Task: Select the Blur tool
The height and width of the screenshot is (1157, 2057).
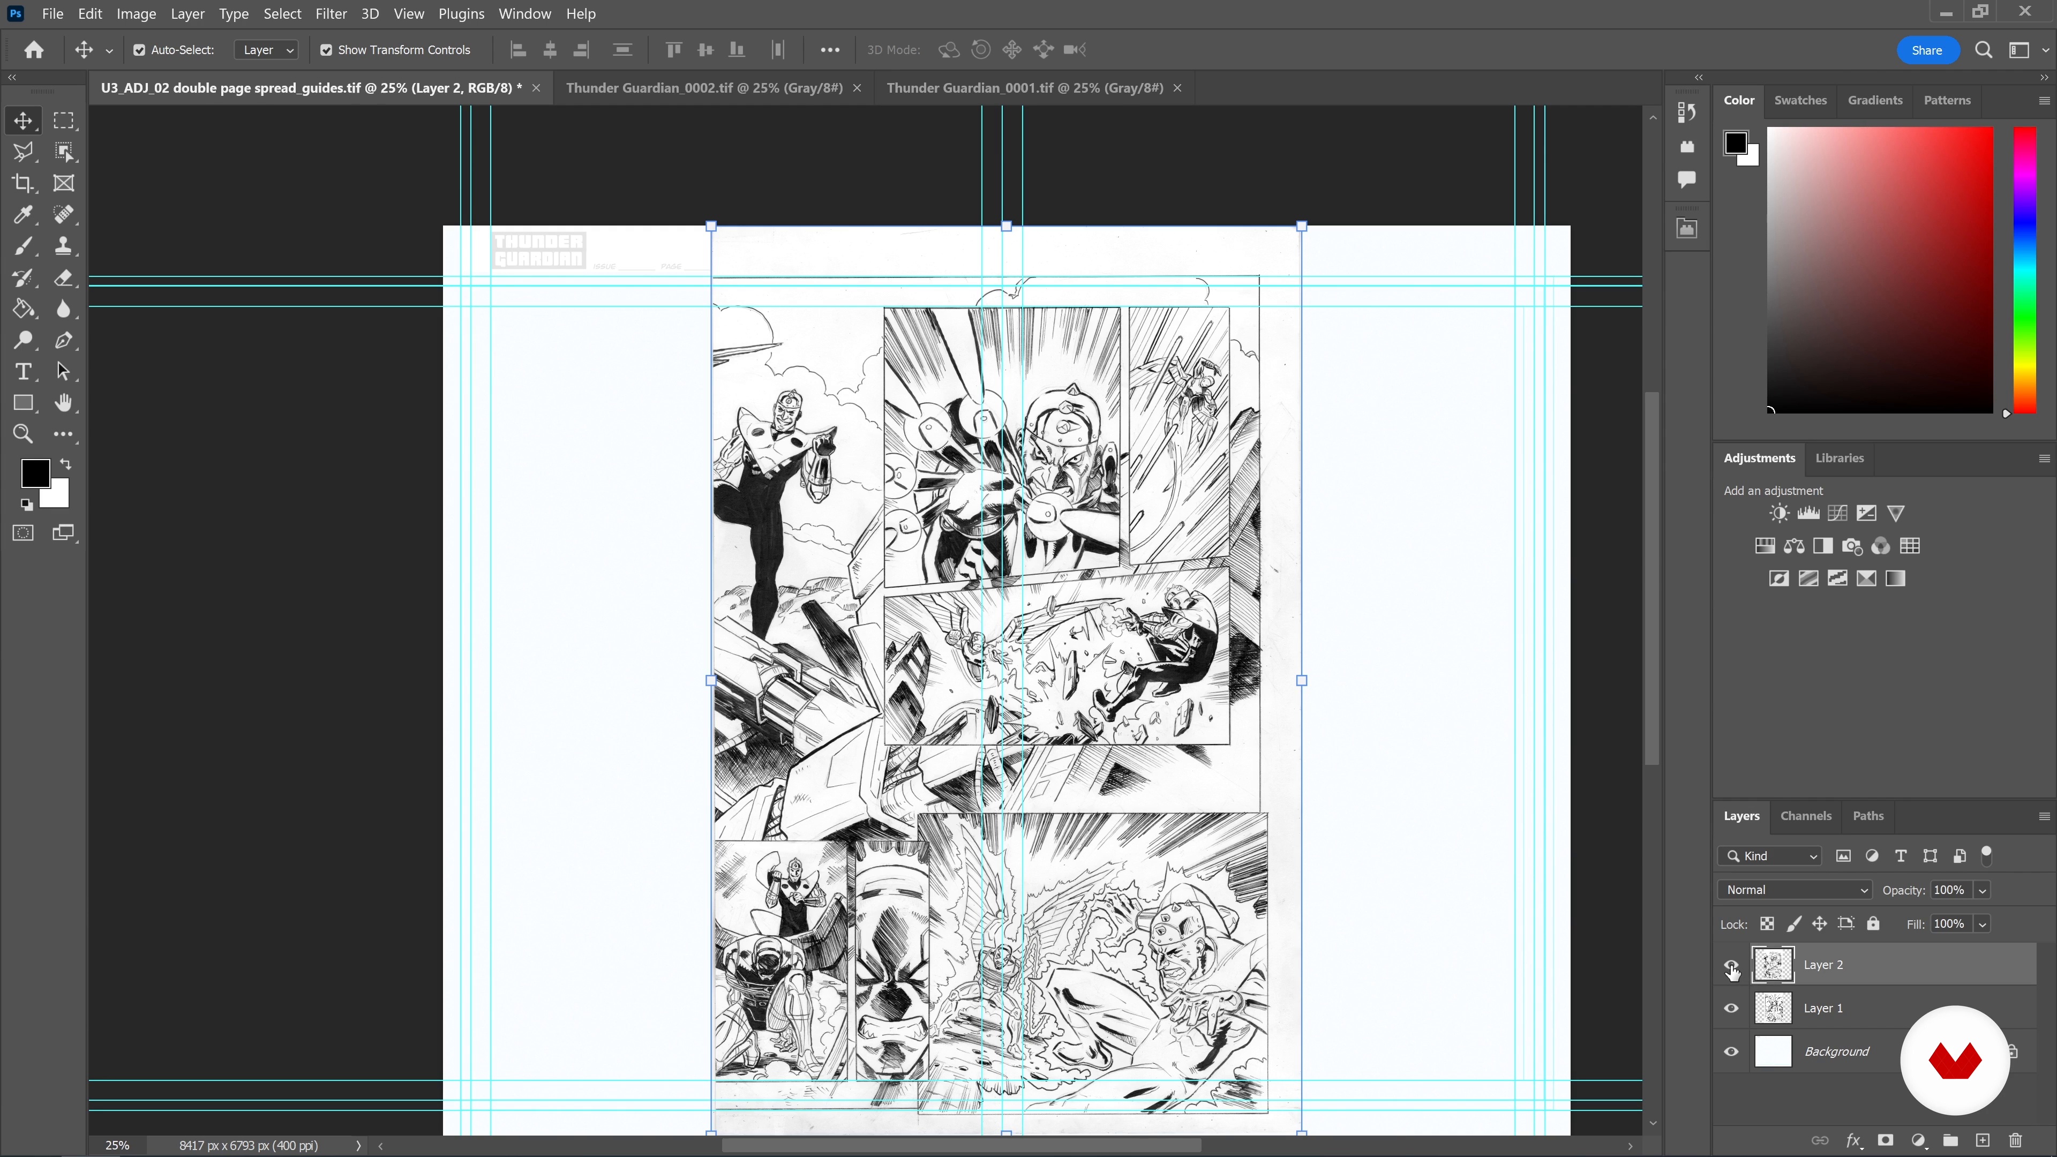Action: (x=64, y=309)
